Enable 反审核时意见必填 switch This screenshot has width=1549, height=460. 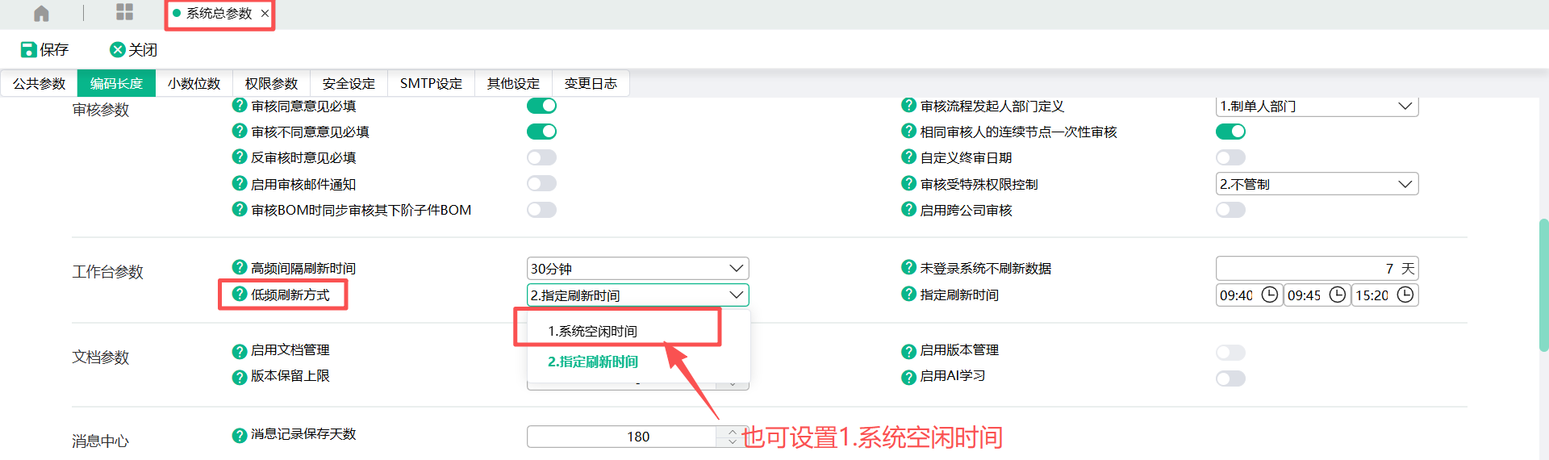[541, 157]
